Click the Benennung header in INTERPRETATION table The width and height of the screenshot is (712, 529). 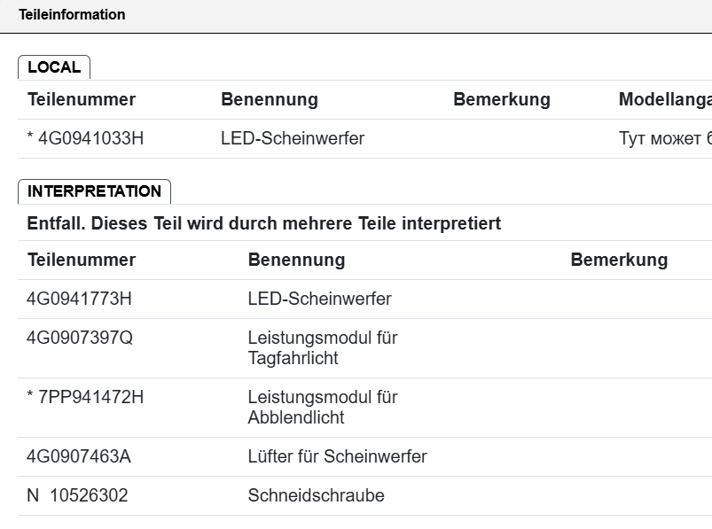[x=296, y=261]
